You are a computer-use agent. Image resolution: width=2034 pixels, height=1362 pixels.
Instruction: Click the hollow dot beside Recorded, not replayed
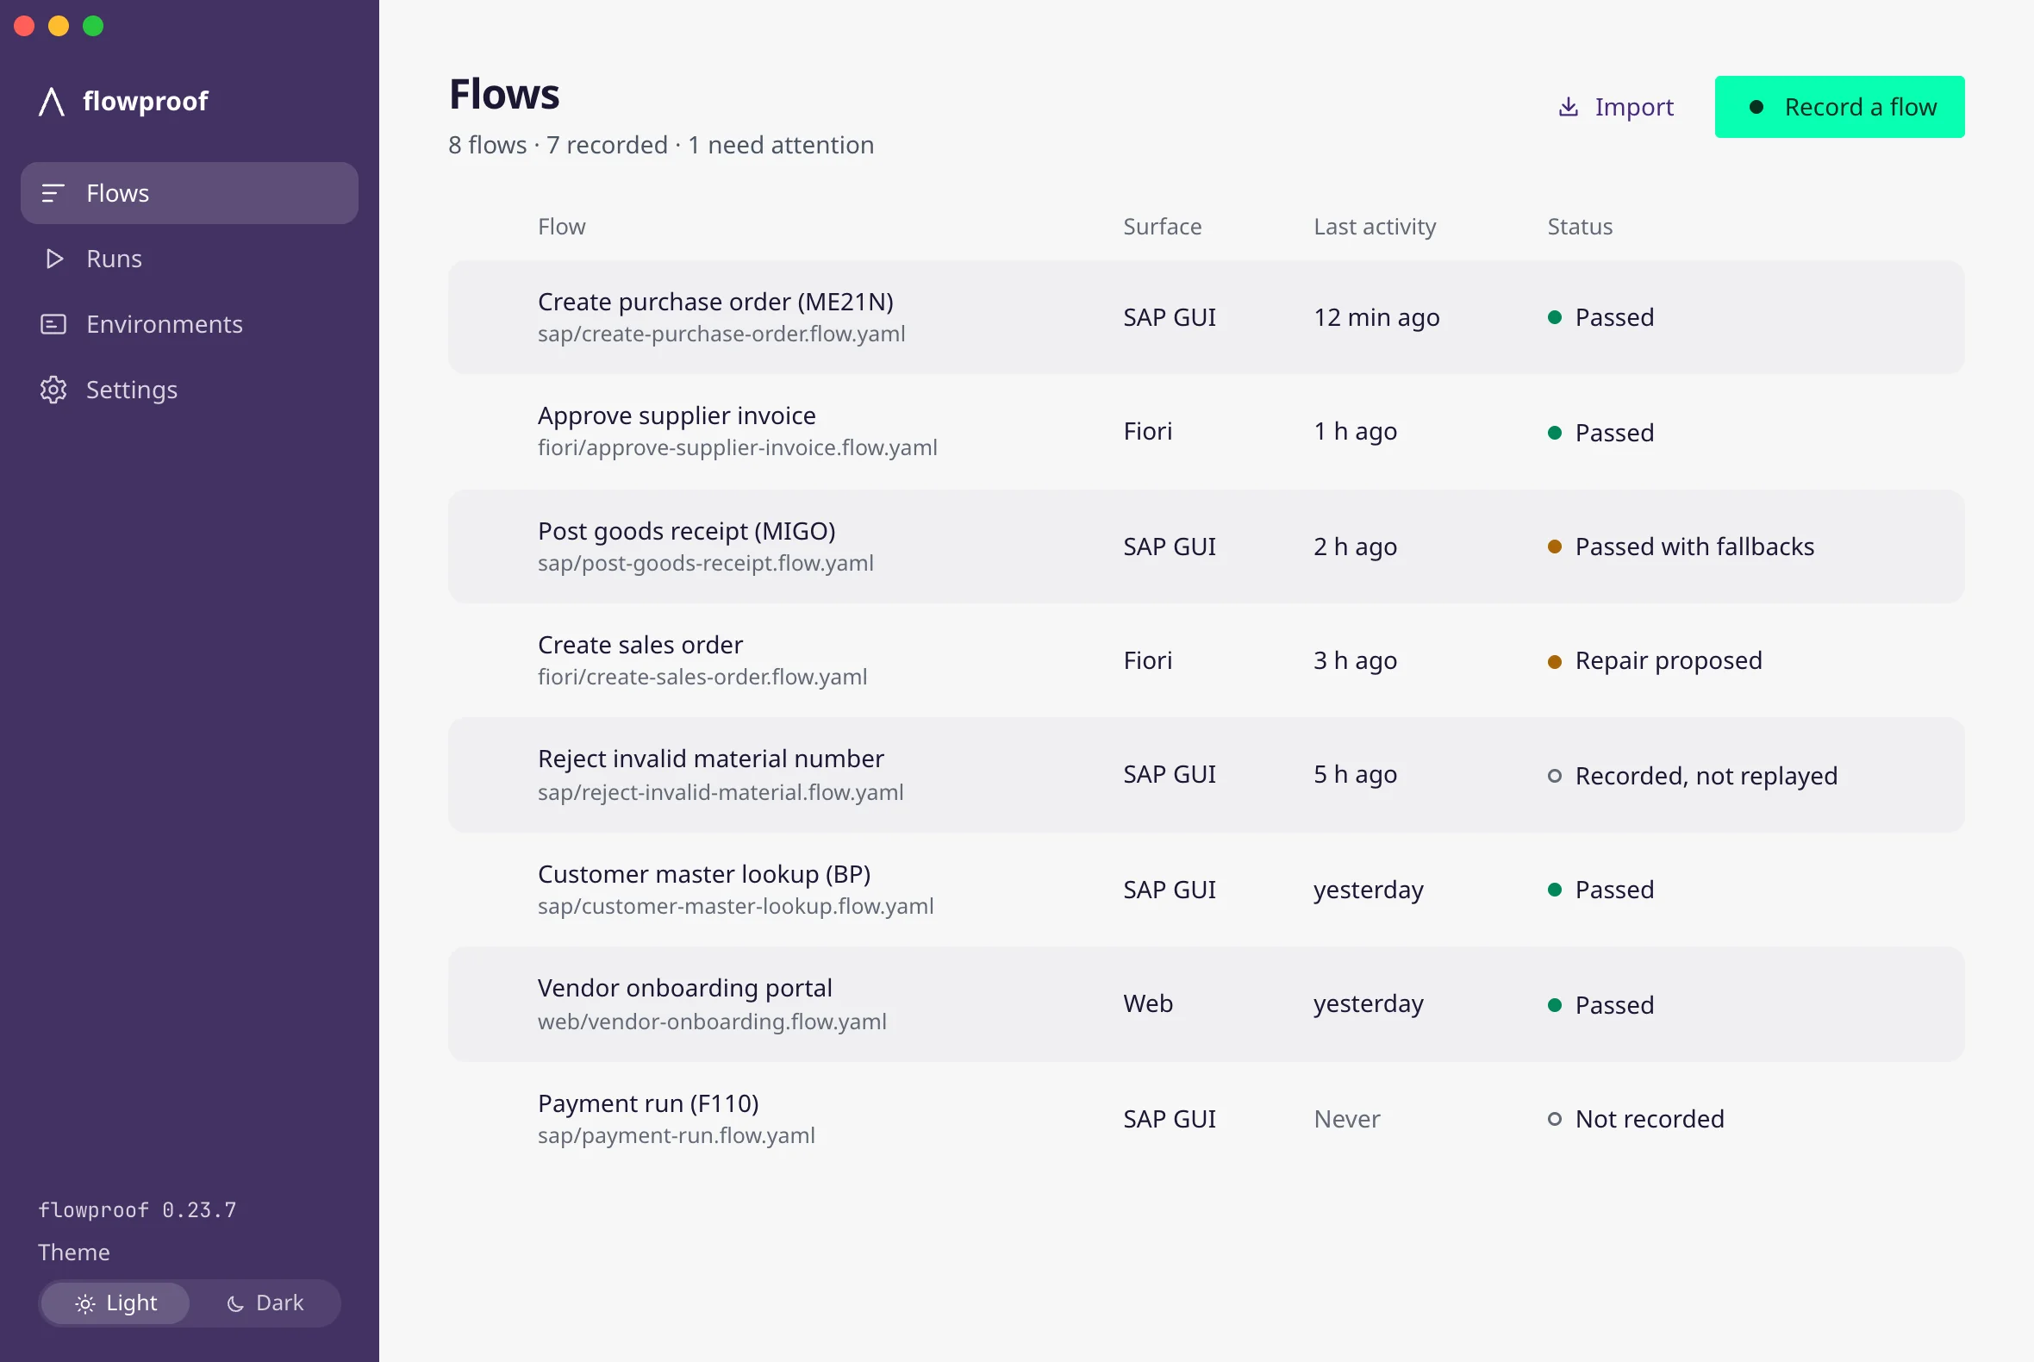(1555, 776)
